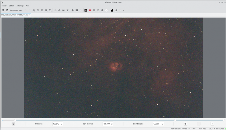The height and width of the screenshot is (130, 226).
Task: Click the auto stretch histogram button in bottom bar
Action: tap(185, 124)
